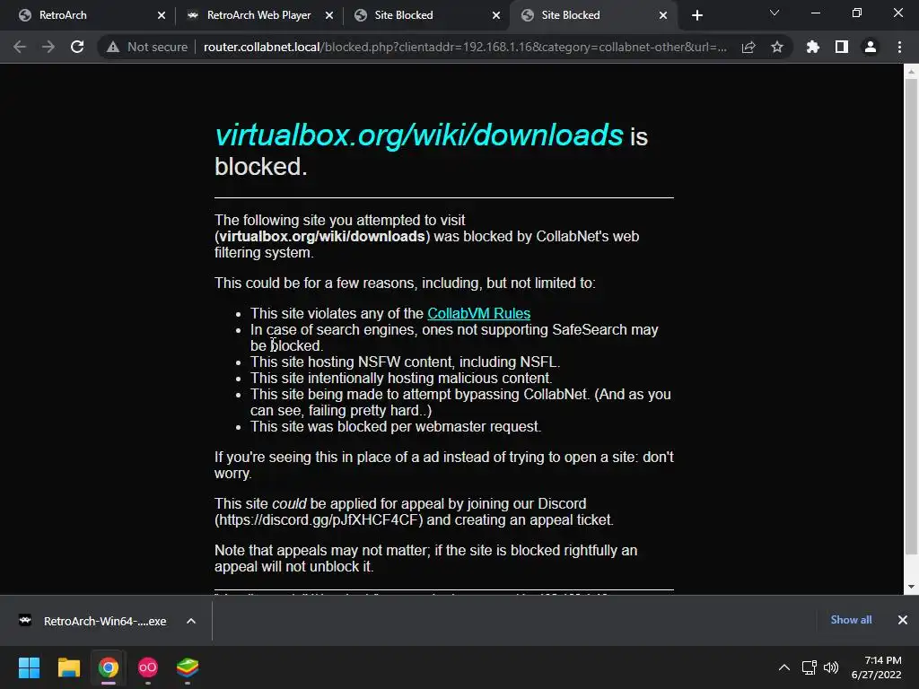Expand the RetroArch download options chevron
Image resolution: width=919 pixels, height=689 pixels.
tap(191, 621)
